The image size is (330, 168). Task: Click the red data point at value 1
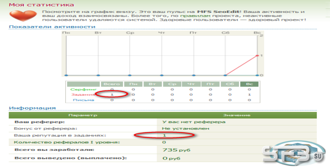coord(257,55)
